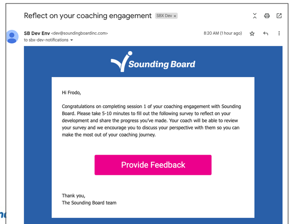Click the 8:20 AM timestamp

[x=222, y=33]
